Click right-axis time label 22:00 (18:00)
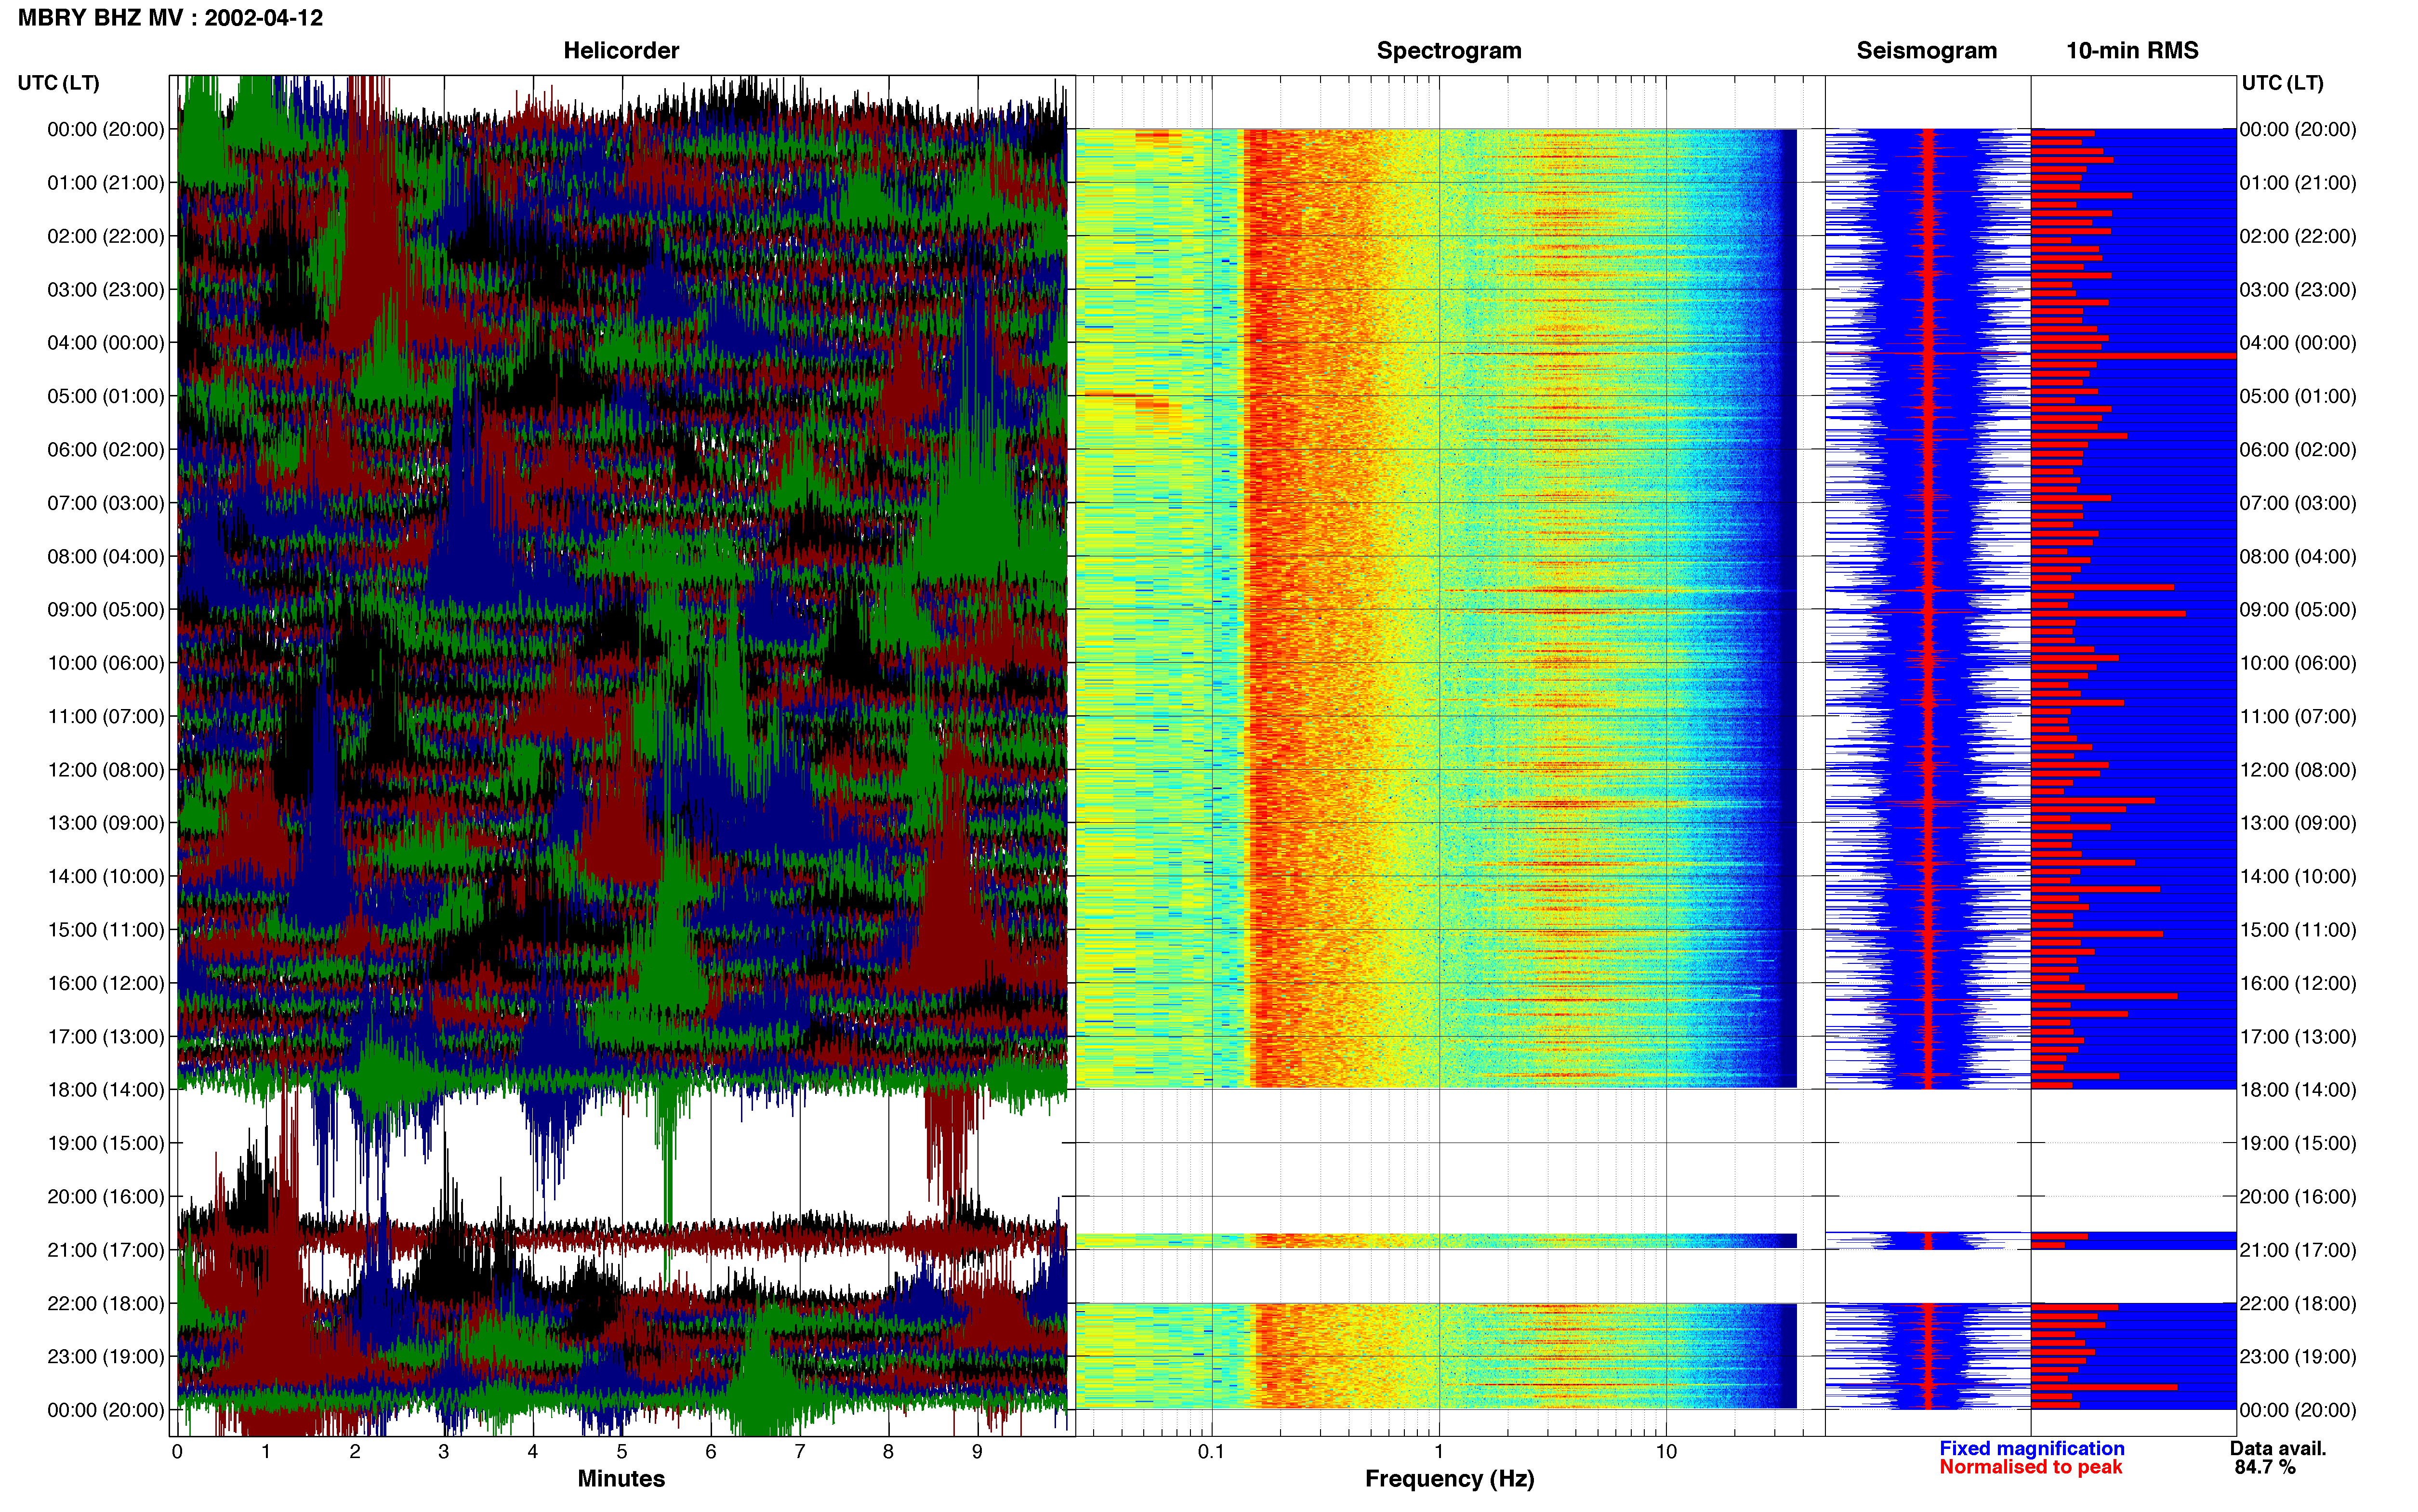The image size is (2418, 1512). [2298, 1304]
